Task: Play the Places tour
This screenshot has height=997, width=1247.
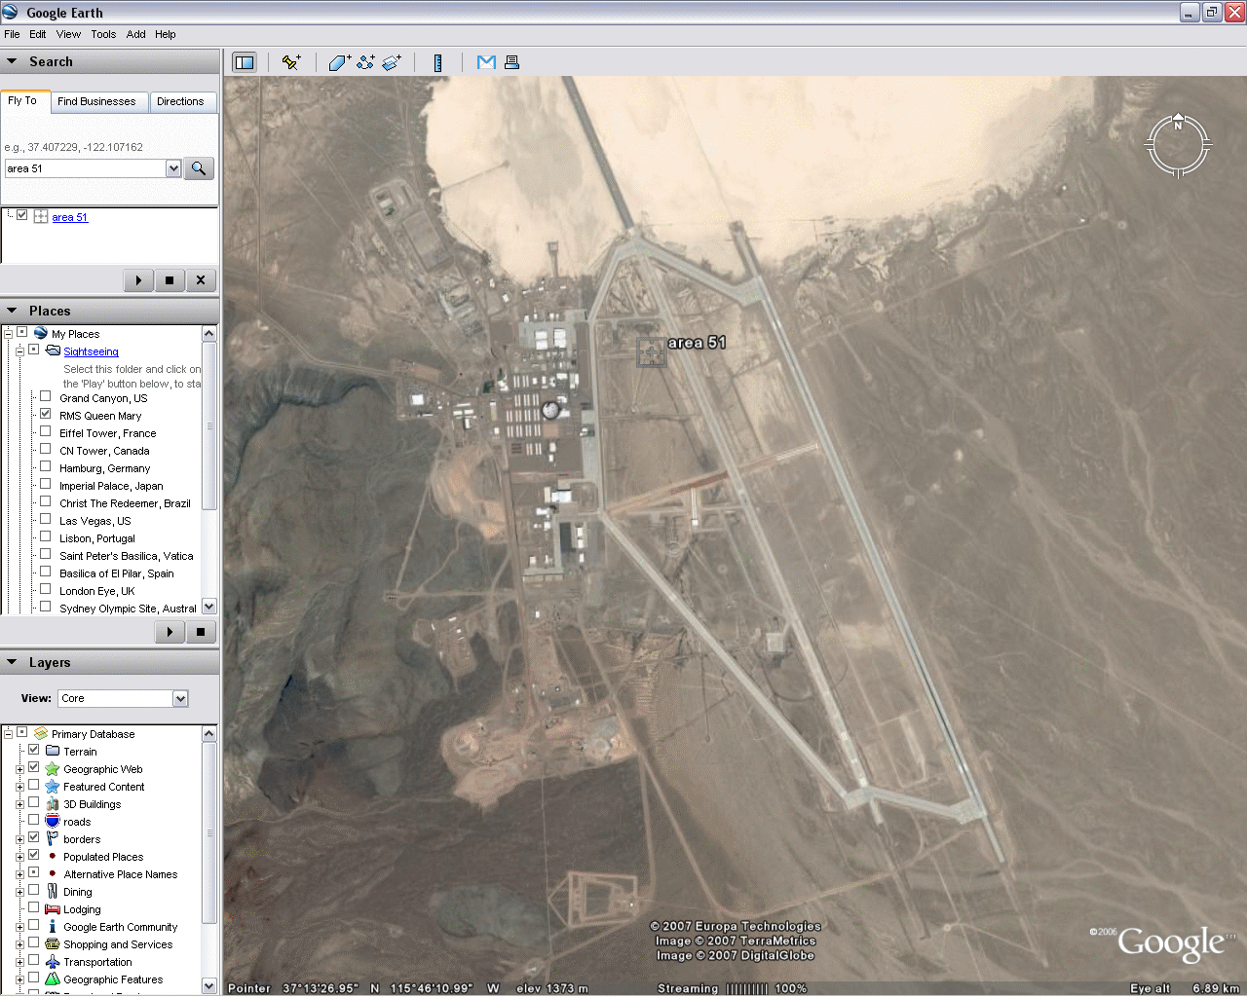Action: [170, 632]
